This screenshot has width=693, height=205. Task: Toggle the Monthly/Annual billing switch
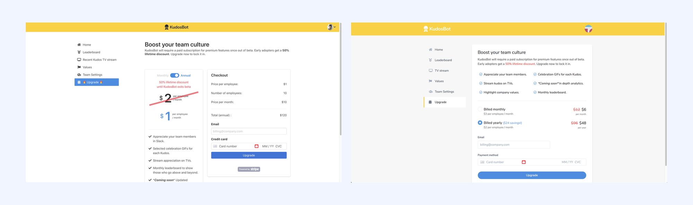(x=175, y=75)
